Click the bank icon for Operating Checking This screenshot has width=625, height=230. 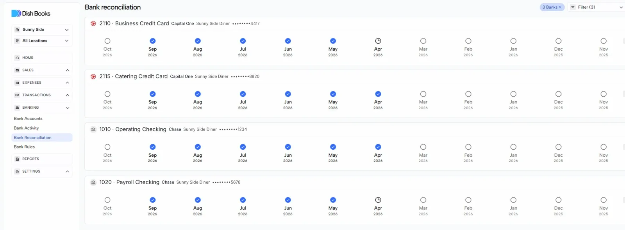(93, 129)
